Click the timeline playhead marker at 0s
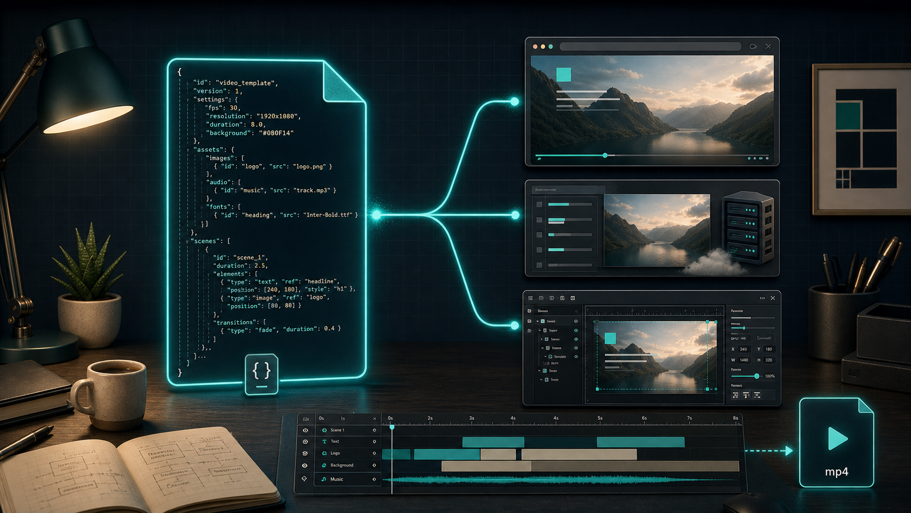 click(x=392, y=427)
